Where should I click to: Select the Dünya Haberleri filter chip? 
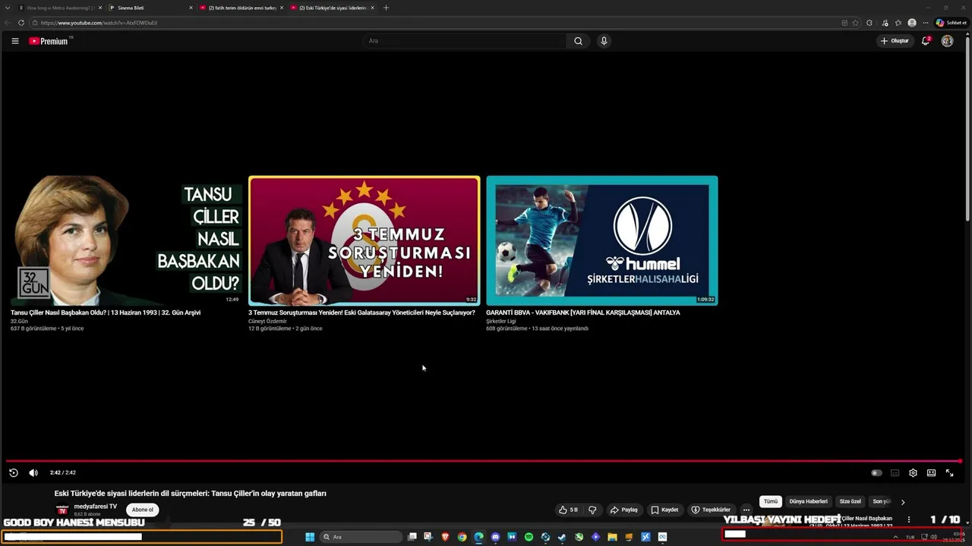click(809, 501)
